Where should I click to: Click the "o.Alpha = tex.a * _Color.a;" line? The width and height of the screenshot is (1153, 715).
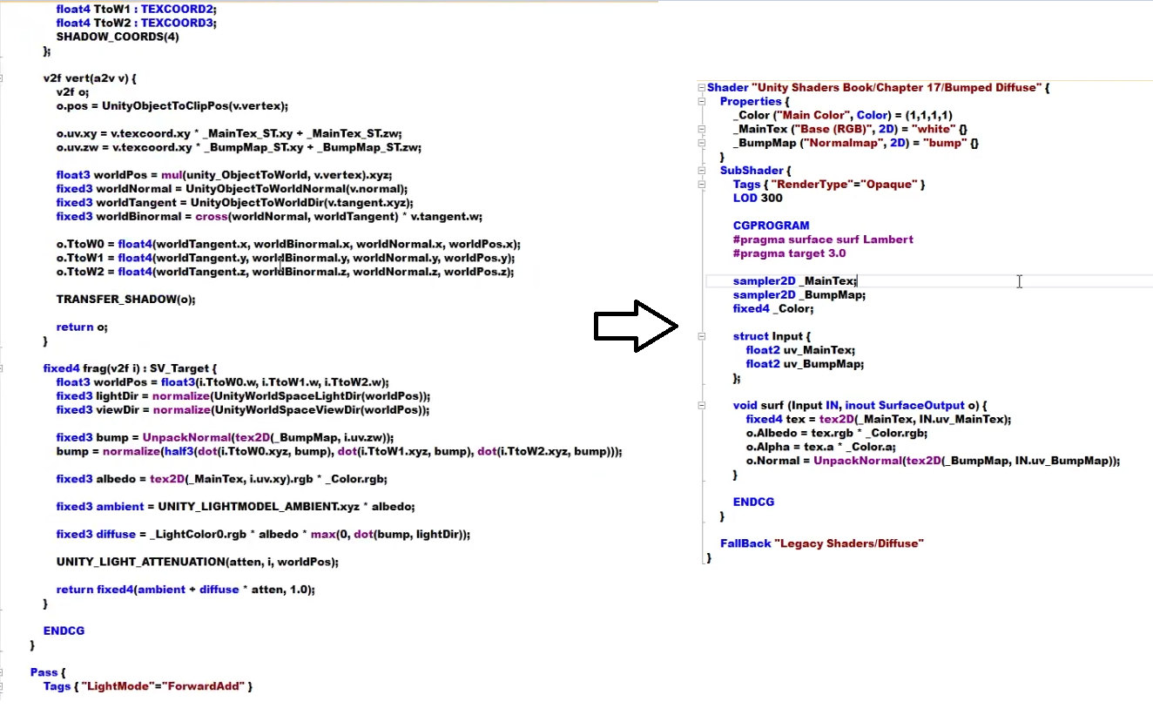pos(819,447)
